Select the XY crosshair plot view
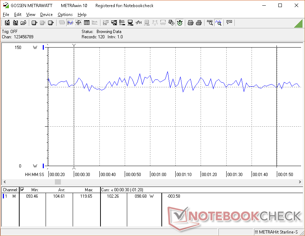The height and width of the screenshot is (236, 305). point(78,23)
